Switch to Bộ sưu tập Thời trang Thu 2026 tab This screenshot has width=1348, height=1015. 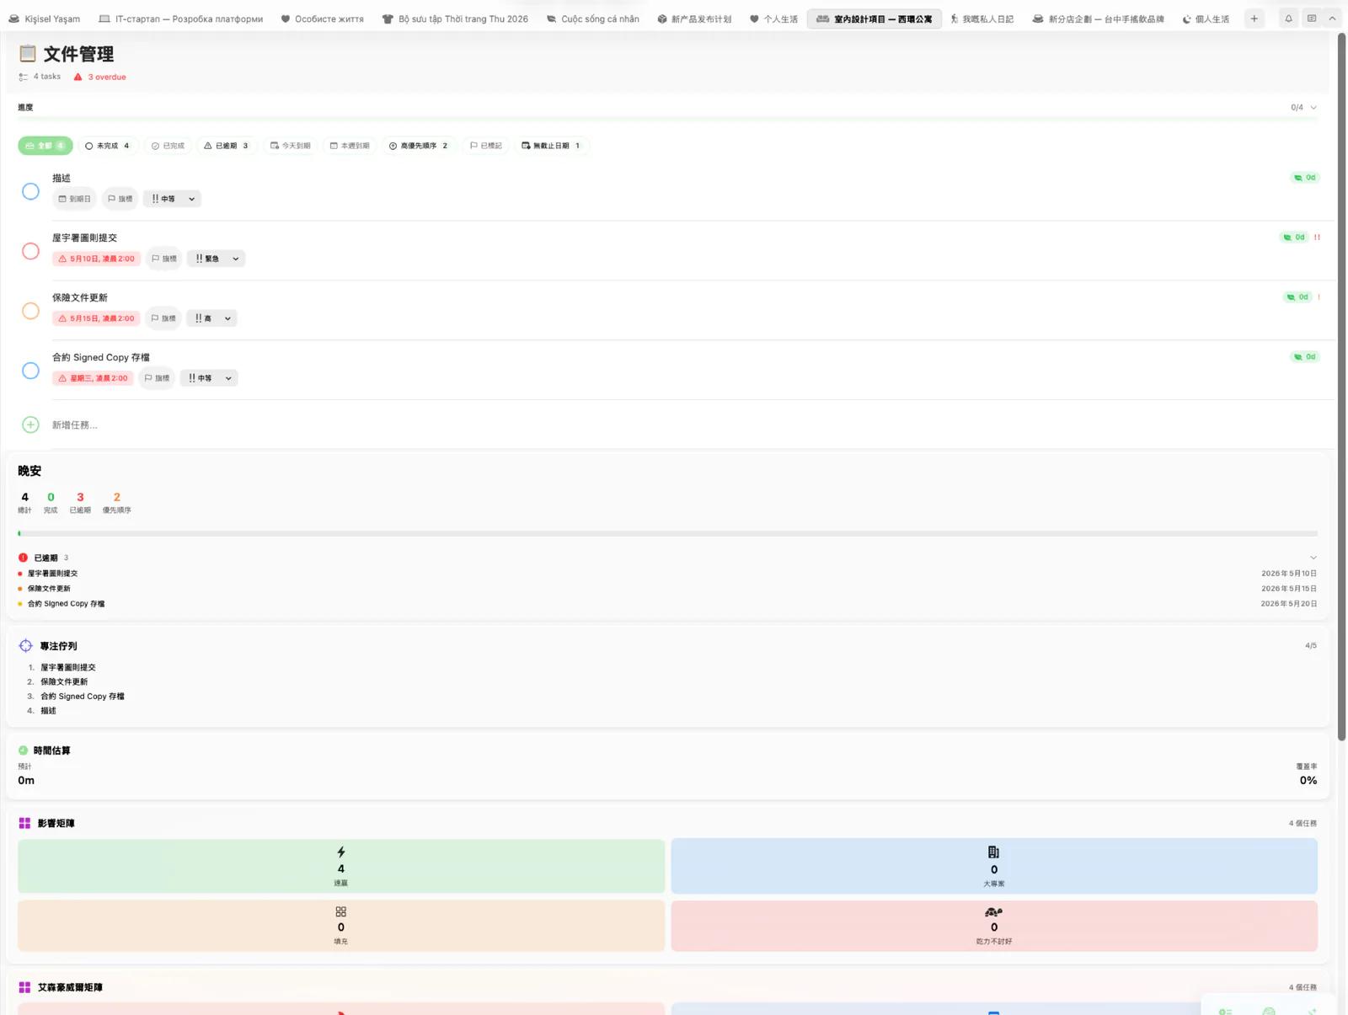455,19
